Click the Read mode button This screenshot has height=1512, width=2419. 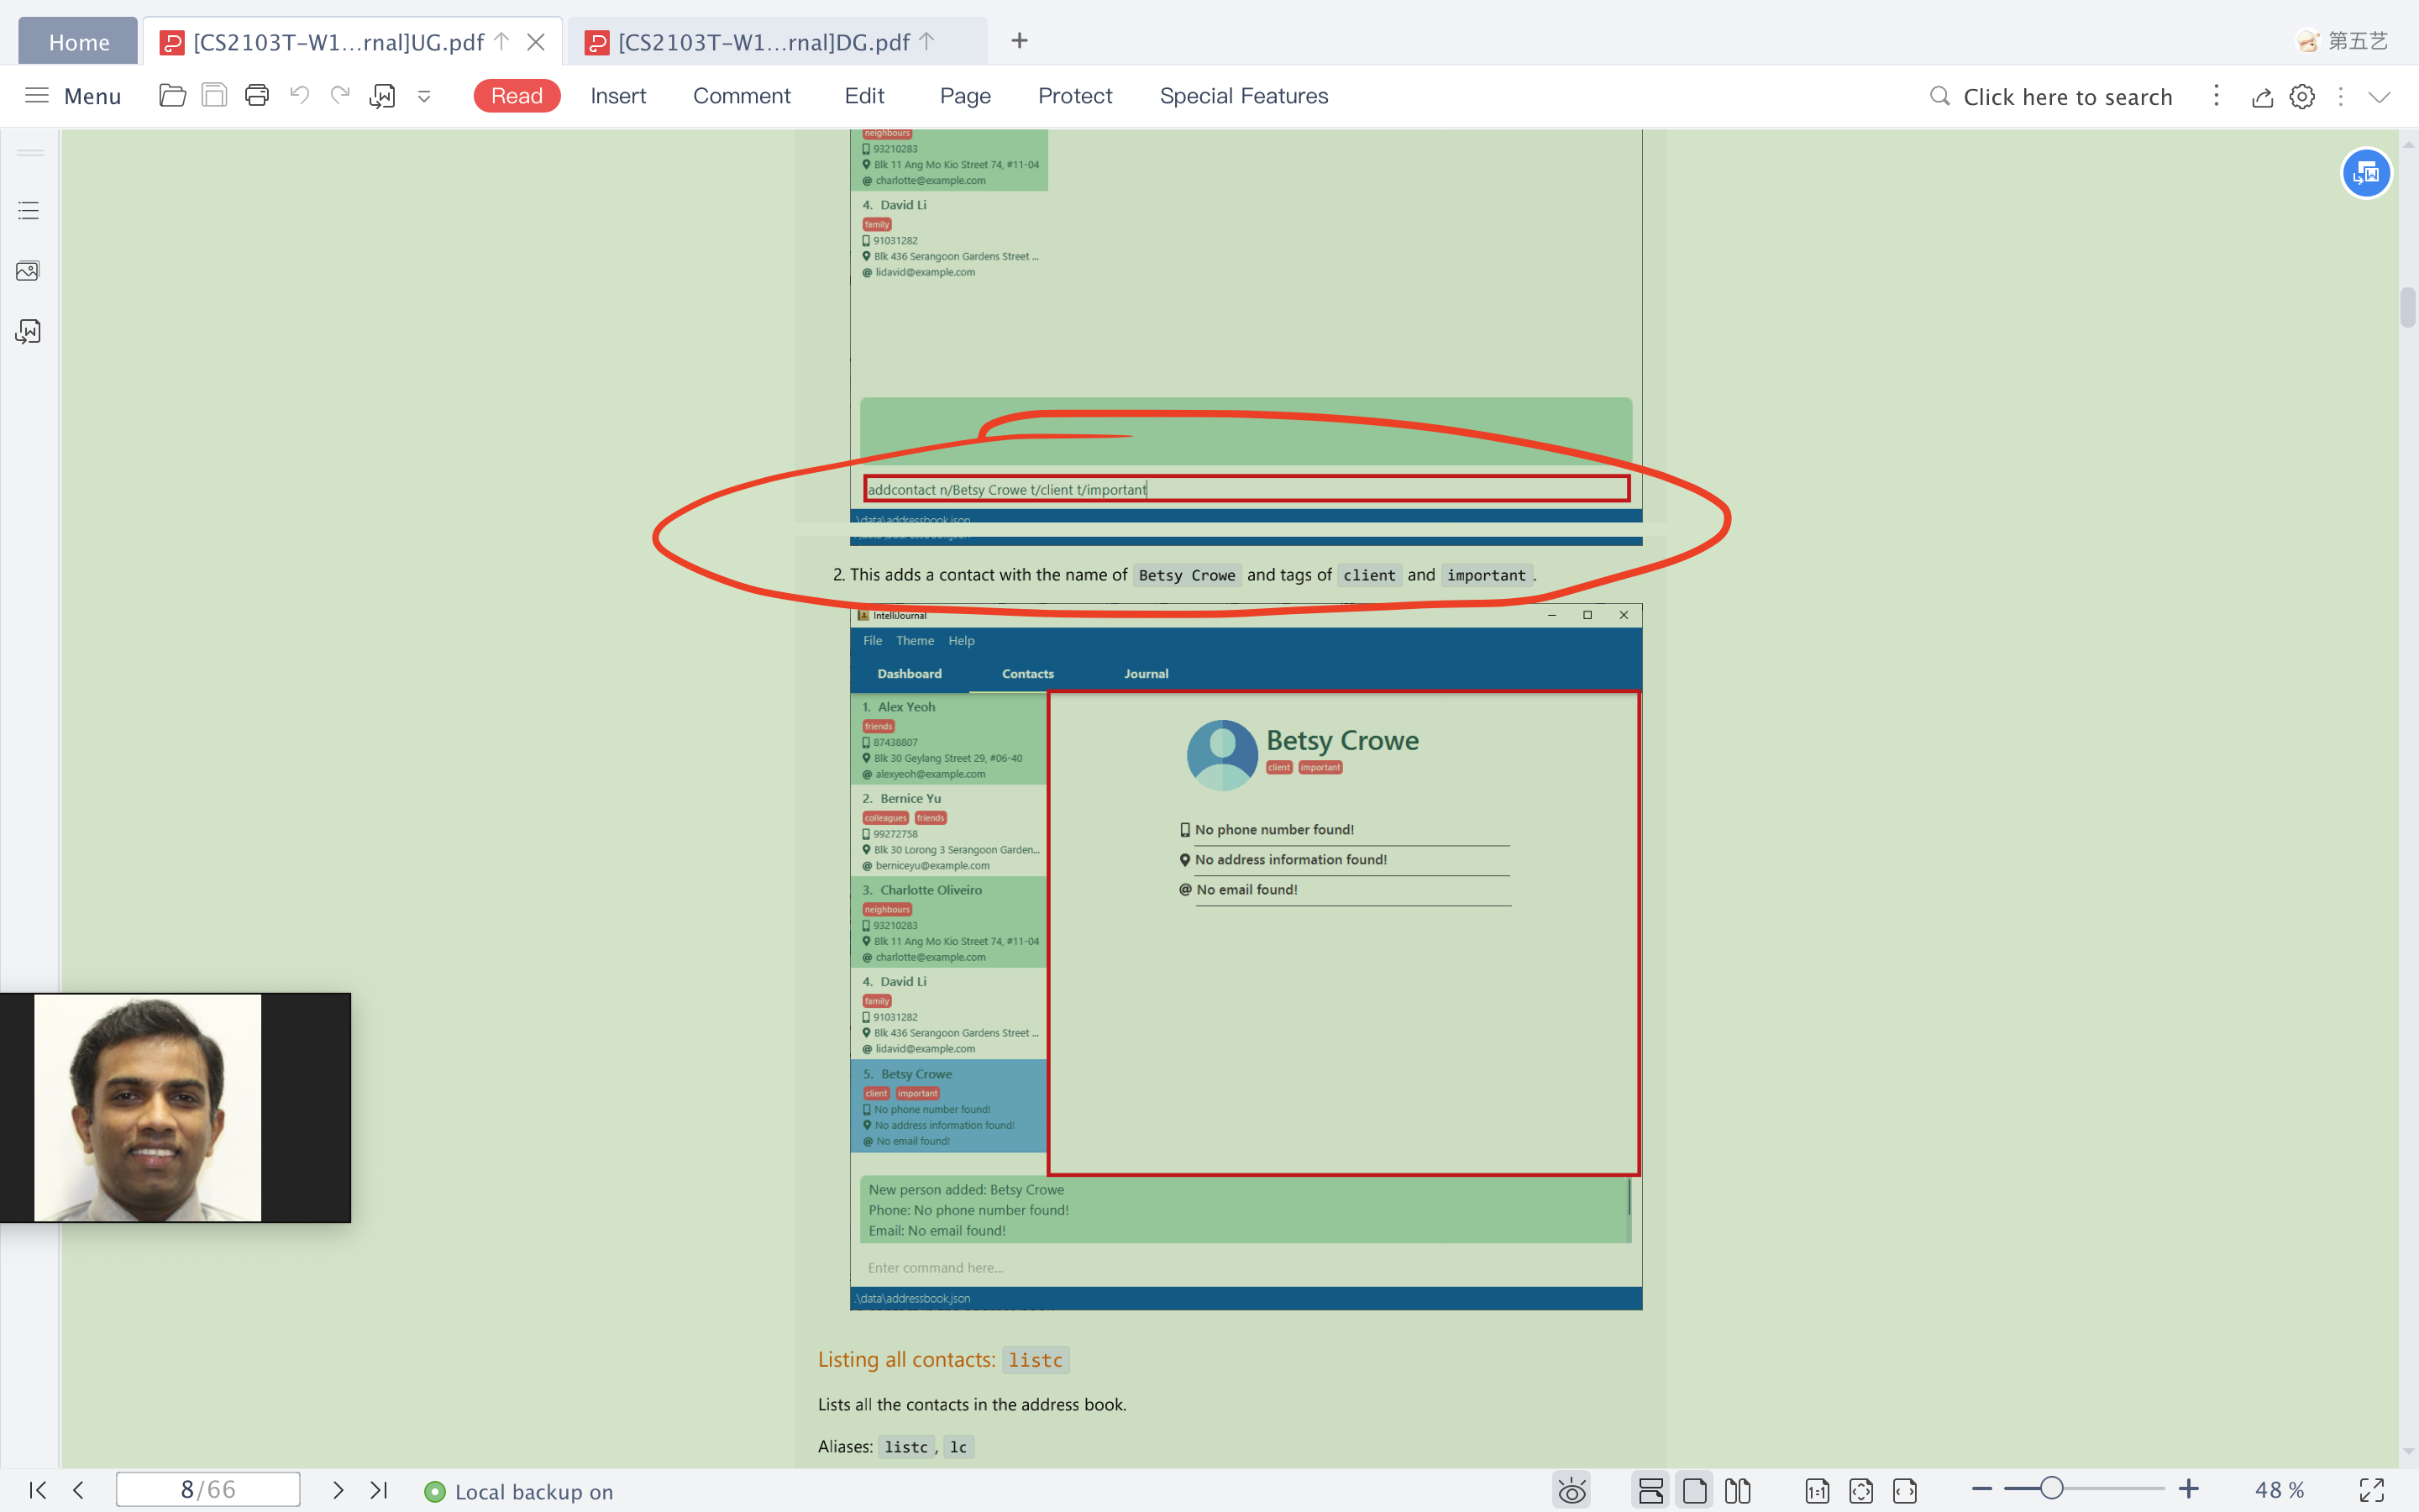(516, 96)
